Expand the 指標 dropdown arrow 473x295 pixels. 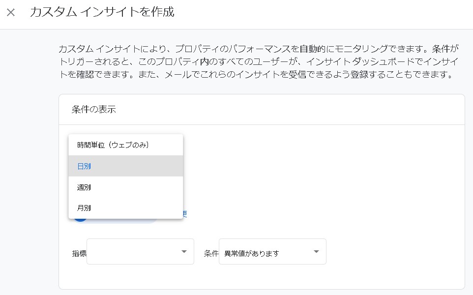pos(184,252)
